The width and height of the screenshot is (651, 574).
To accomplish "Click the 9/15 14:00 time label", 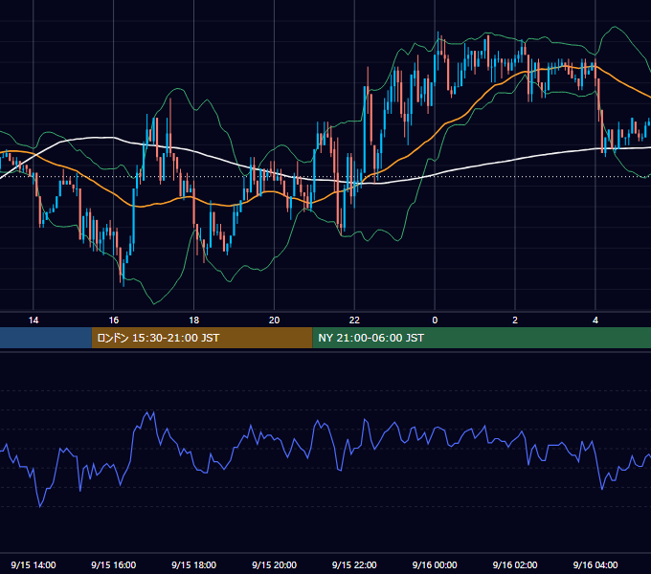I will click(34, 564).
